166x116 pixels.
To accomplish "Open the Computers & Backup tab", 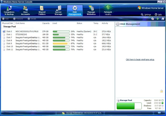I will tap(9, 10).
